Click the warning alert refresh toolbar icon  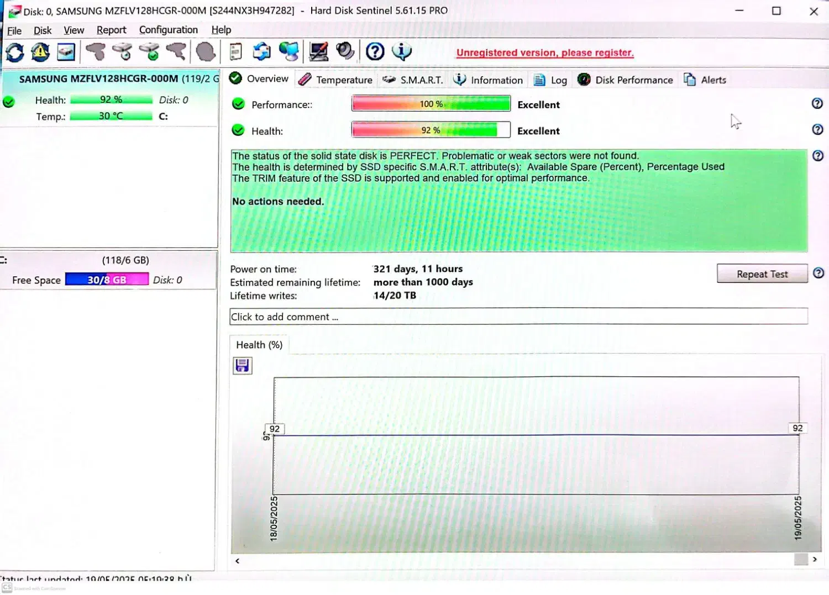[40, 52]
